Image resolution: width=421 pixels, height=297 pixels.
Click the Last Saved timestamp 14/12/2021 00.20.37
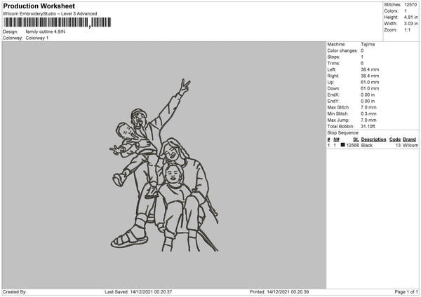pyautogui.click(x=151, y=292)
